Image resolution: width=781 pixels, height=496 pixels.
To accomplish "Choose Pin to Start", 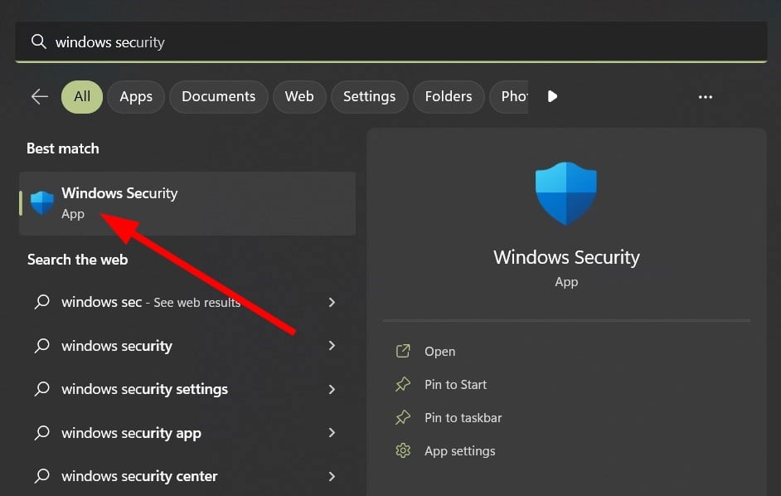I will coord(456,384).
